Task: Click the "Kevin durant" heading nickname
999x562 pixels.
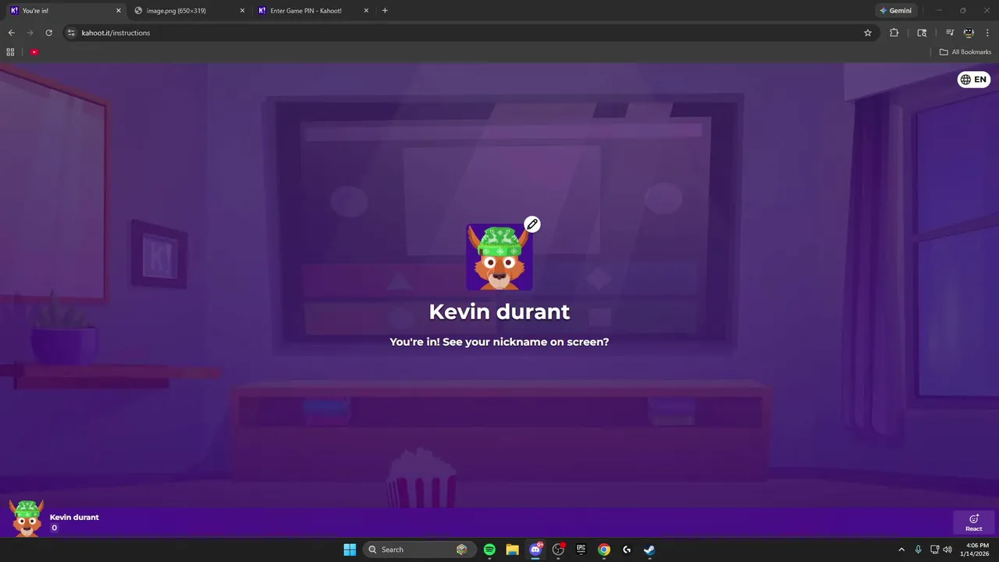Action: click(499, 312)
